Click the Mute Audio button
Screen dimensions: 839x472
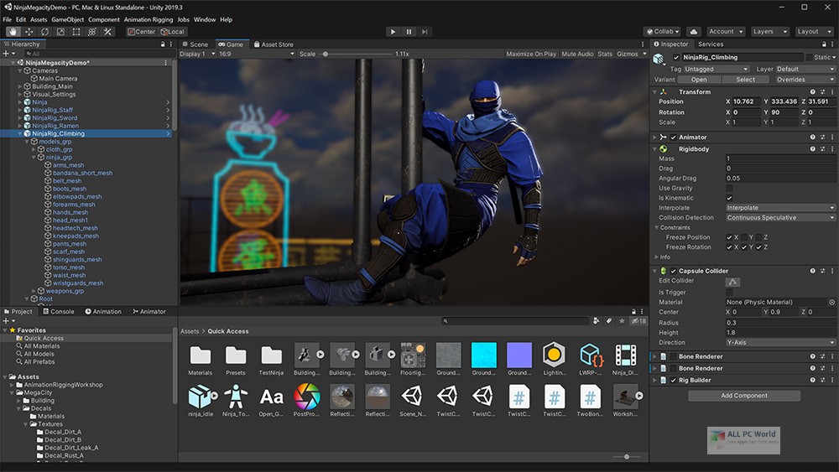577,54
